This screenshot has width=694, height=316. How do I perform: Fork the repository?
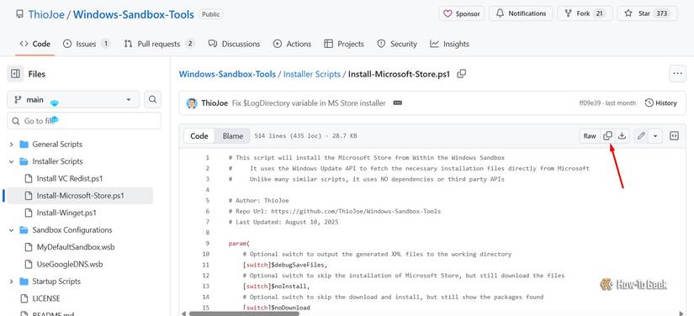(x=585, y=13)
